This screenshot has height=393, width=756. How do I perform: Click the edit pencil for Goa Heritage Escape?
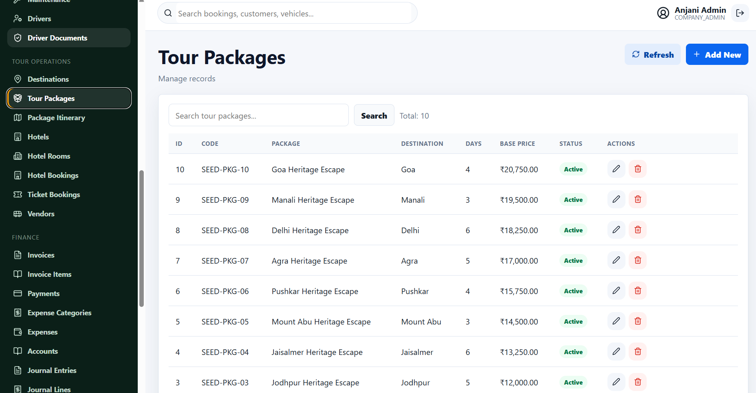pos(616,169)
